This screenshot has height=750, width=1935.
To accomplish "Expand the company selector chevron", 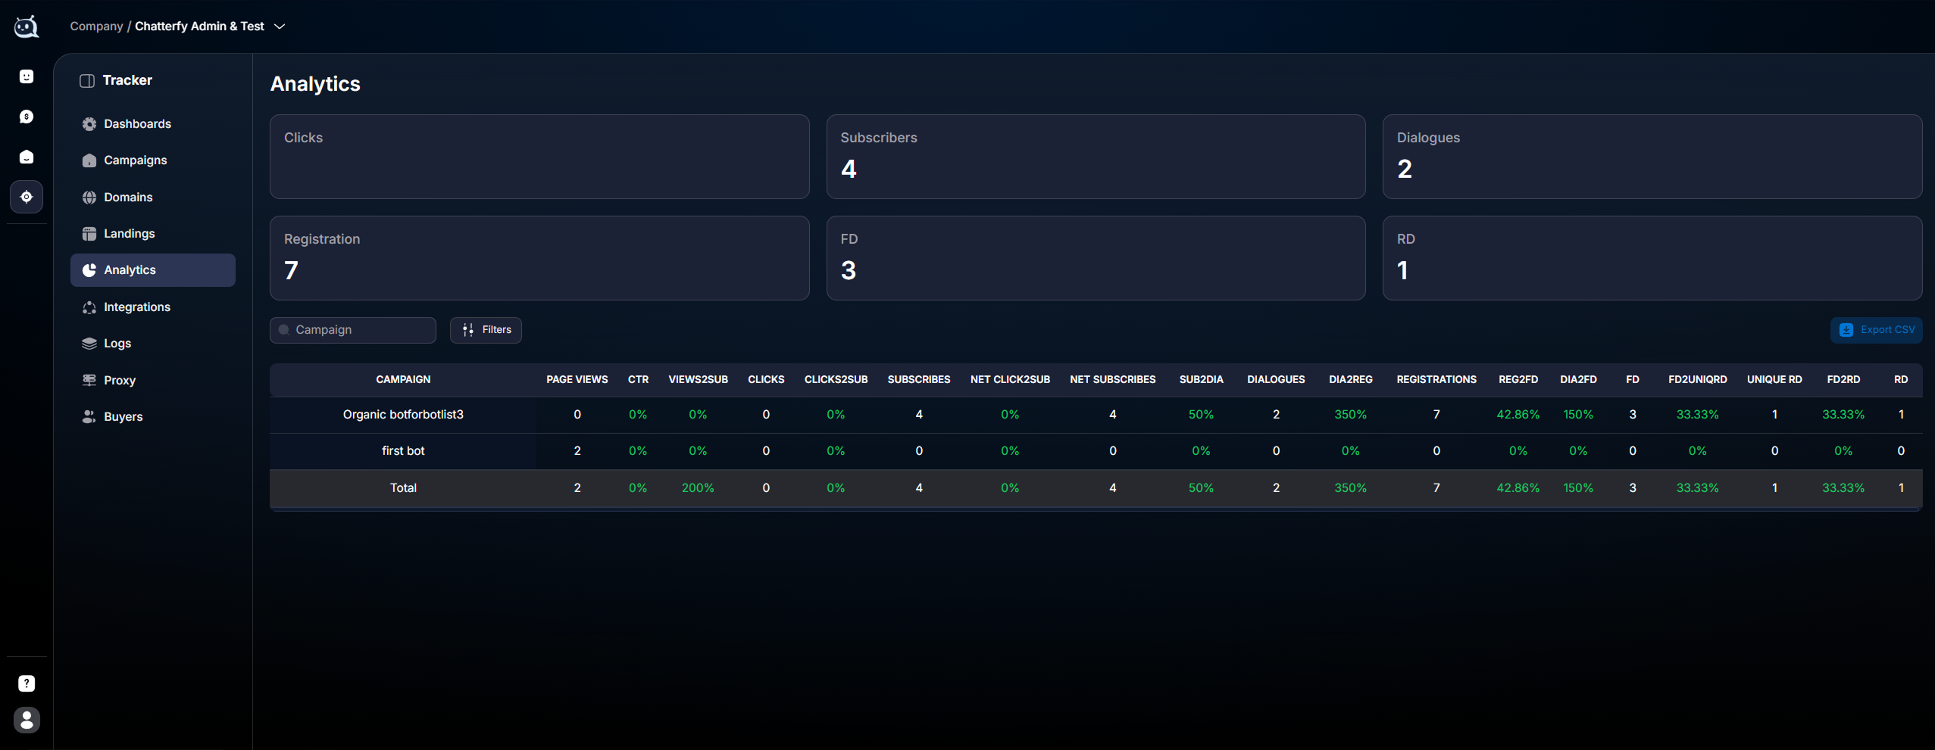I will (280, 26).
